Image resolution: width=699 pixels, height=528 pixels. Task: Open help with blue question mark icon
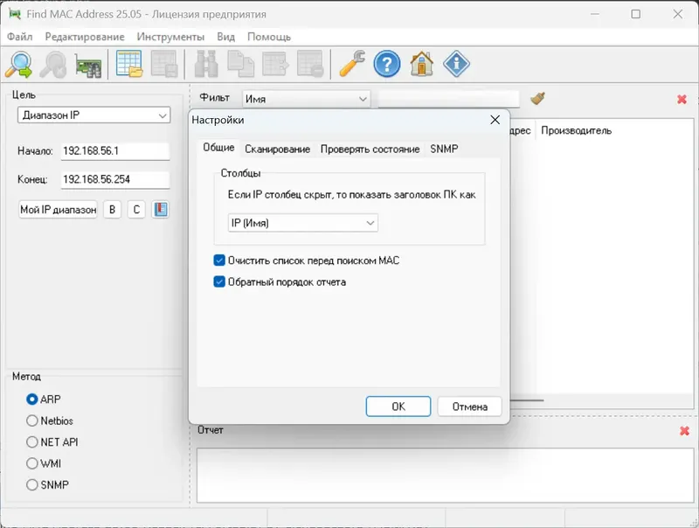(x=386, y=64)
